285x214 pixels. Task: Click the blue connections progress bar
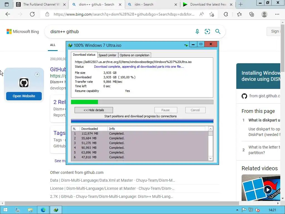point(142,121)
